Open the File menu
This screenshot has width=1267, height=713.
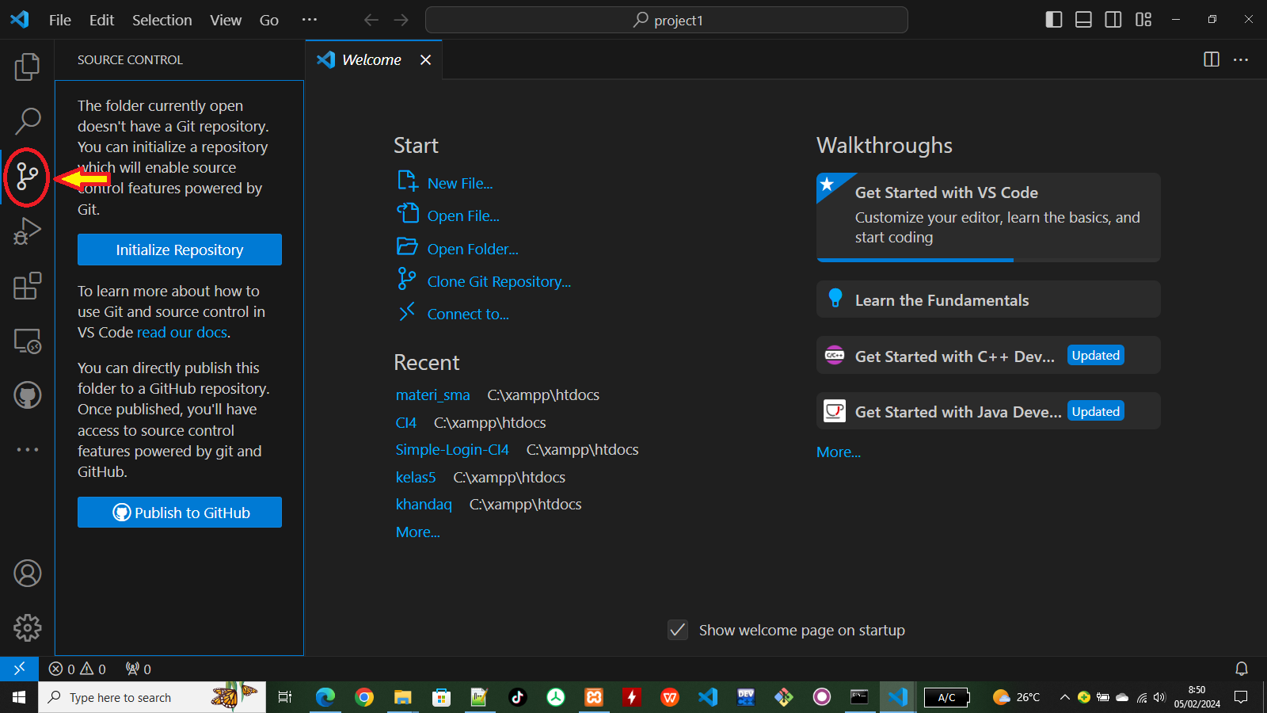click(60, 20)
